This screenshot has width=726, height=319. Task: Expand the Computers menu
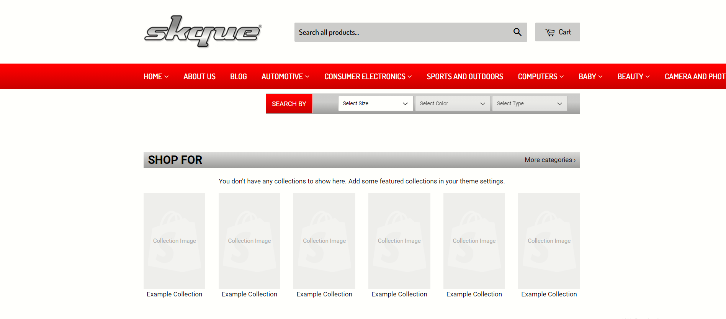[541, 77]
